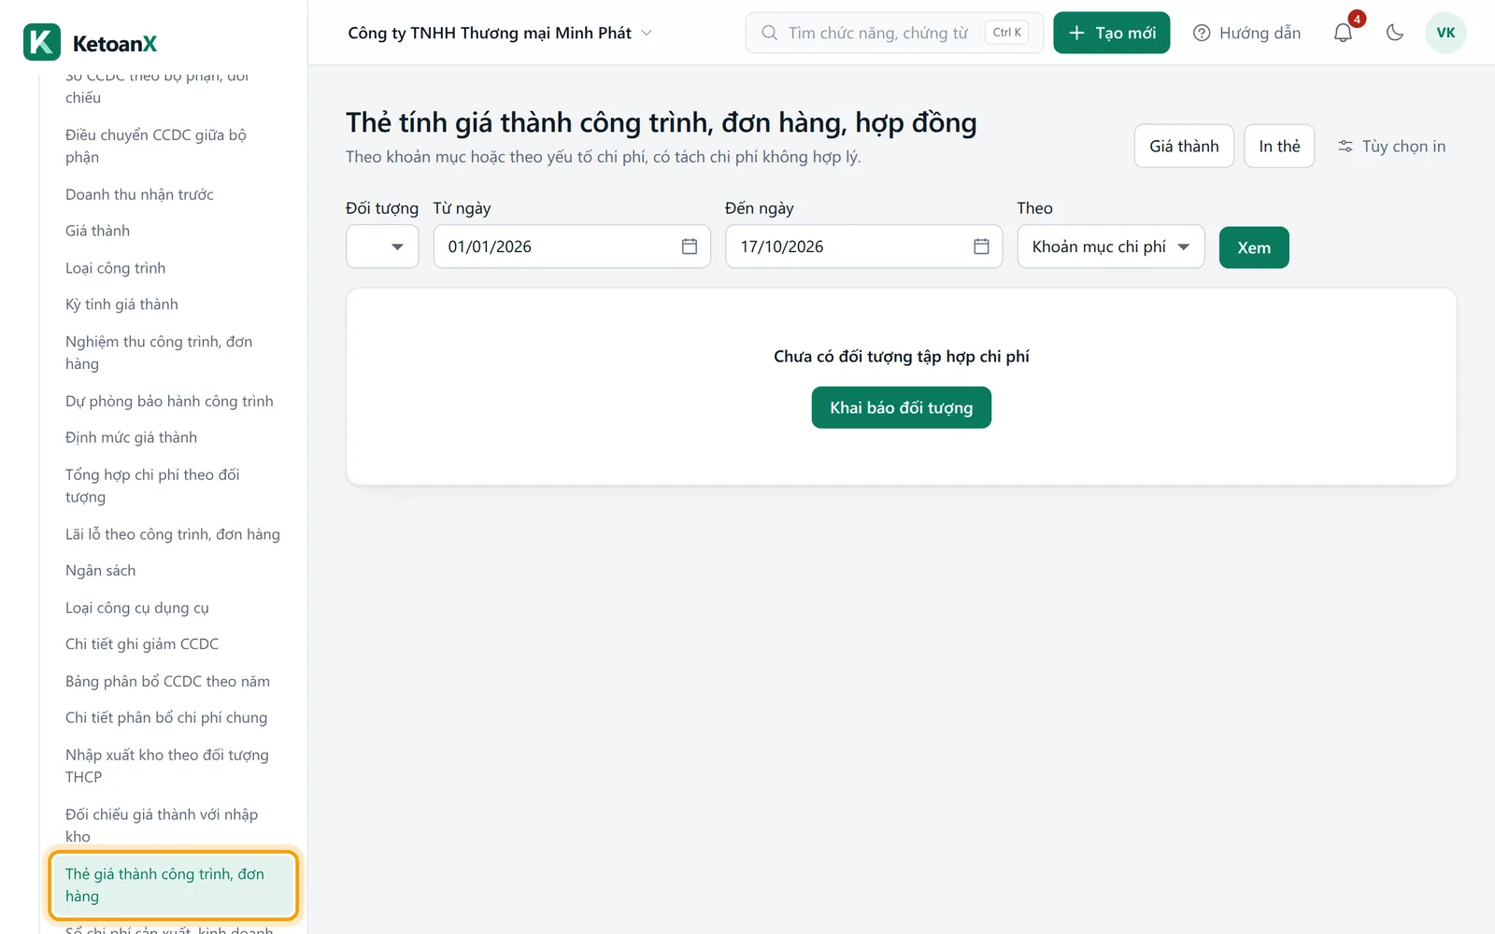Click the search magnifier icon

pyautogui.click(x=769, y=33)
